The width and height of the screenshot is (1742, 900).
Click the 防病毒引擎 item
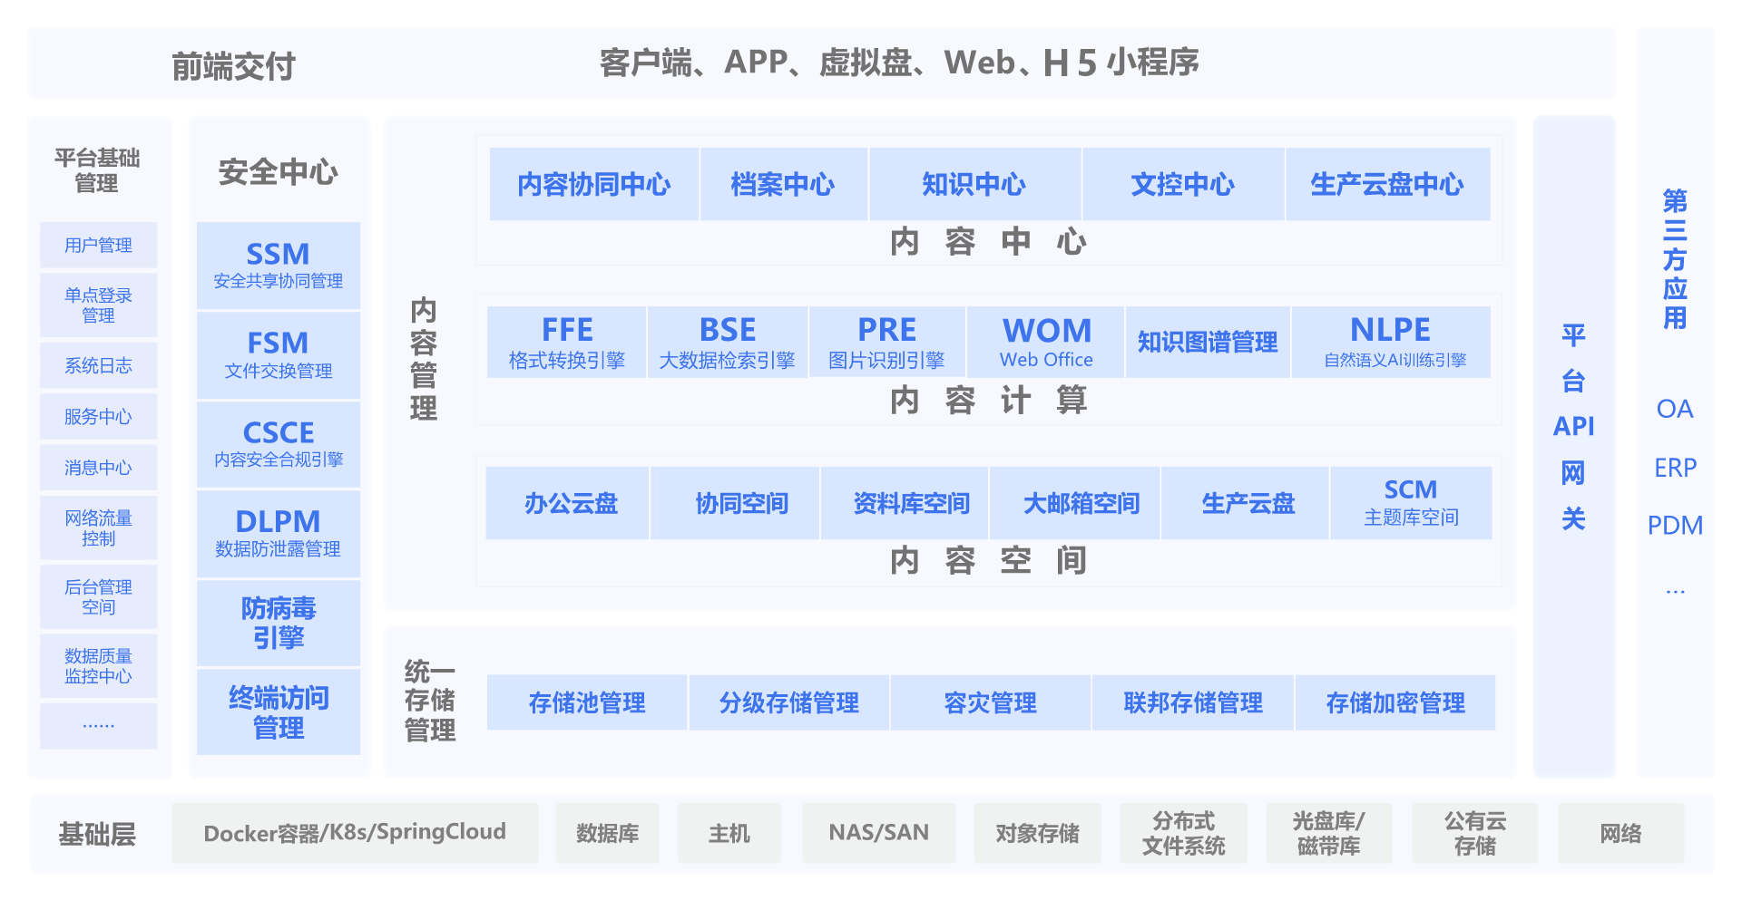coord(278,622)
